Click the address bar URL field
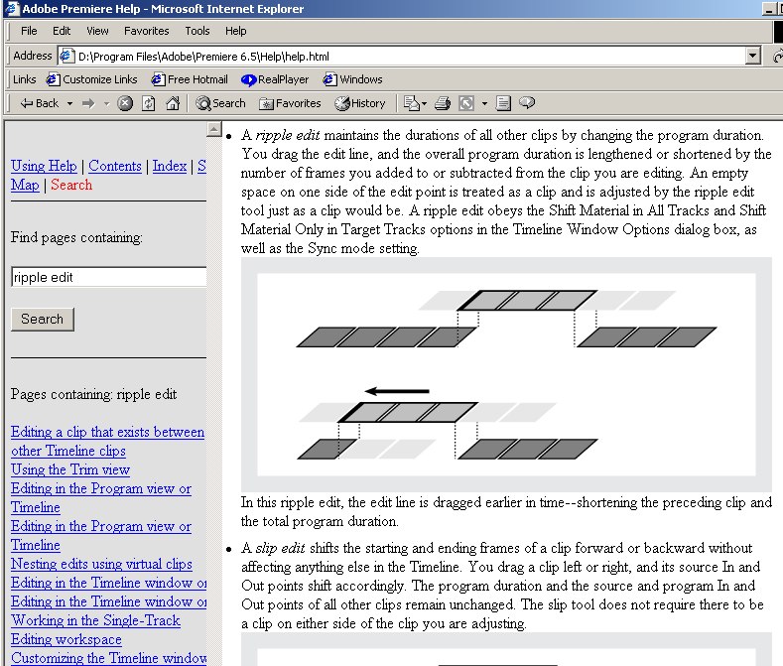 410,56
